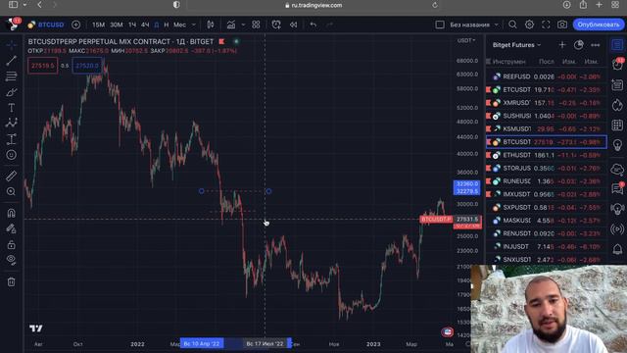
Task: Click the buy price 27520.0 button
Action: tap(87, 66)
